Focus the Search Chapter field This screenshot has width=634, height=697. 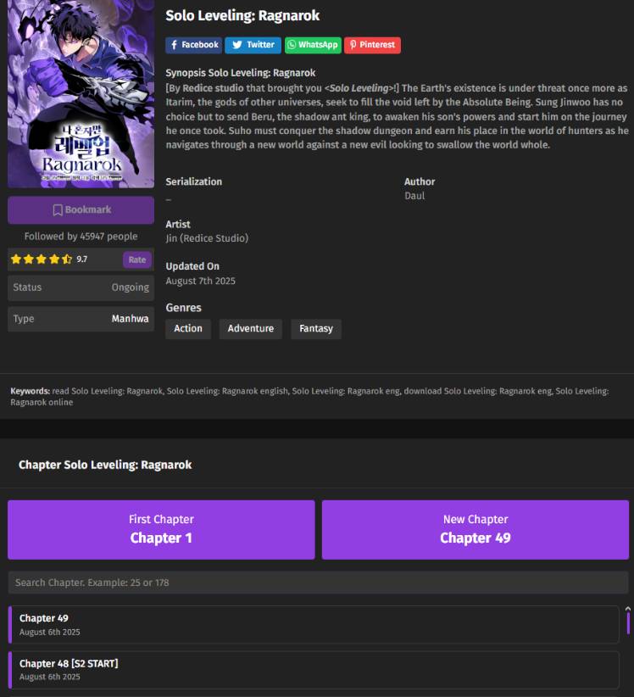tap(318, 583)
